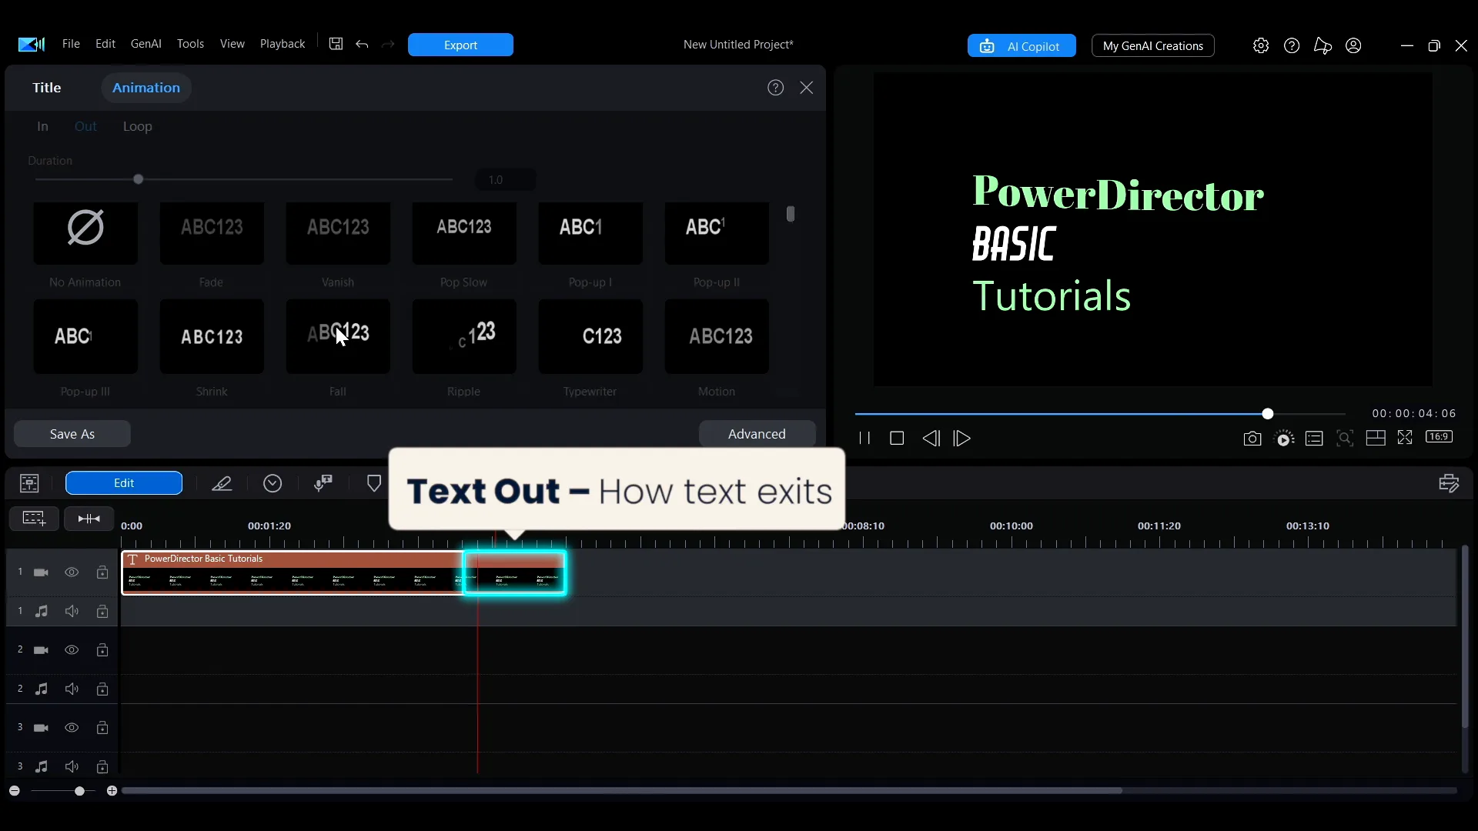Switch to the In animation tab
This screenshot has width=1478, height=831.
tap(42, 126)
